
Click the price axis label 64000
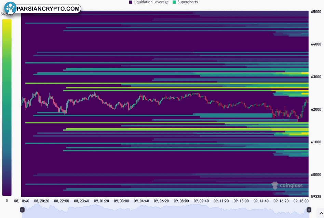[x=316, y=44]
